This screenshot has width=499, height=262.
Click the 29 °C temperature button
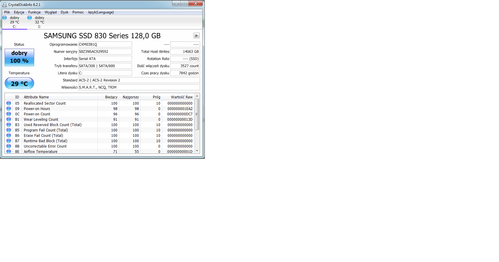click(x=19, y=83)
